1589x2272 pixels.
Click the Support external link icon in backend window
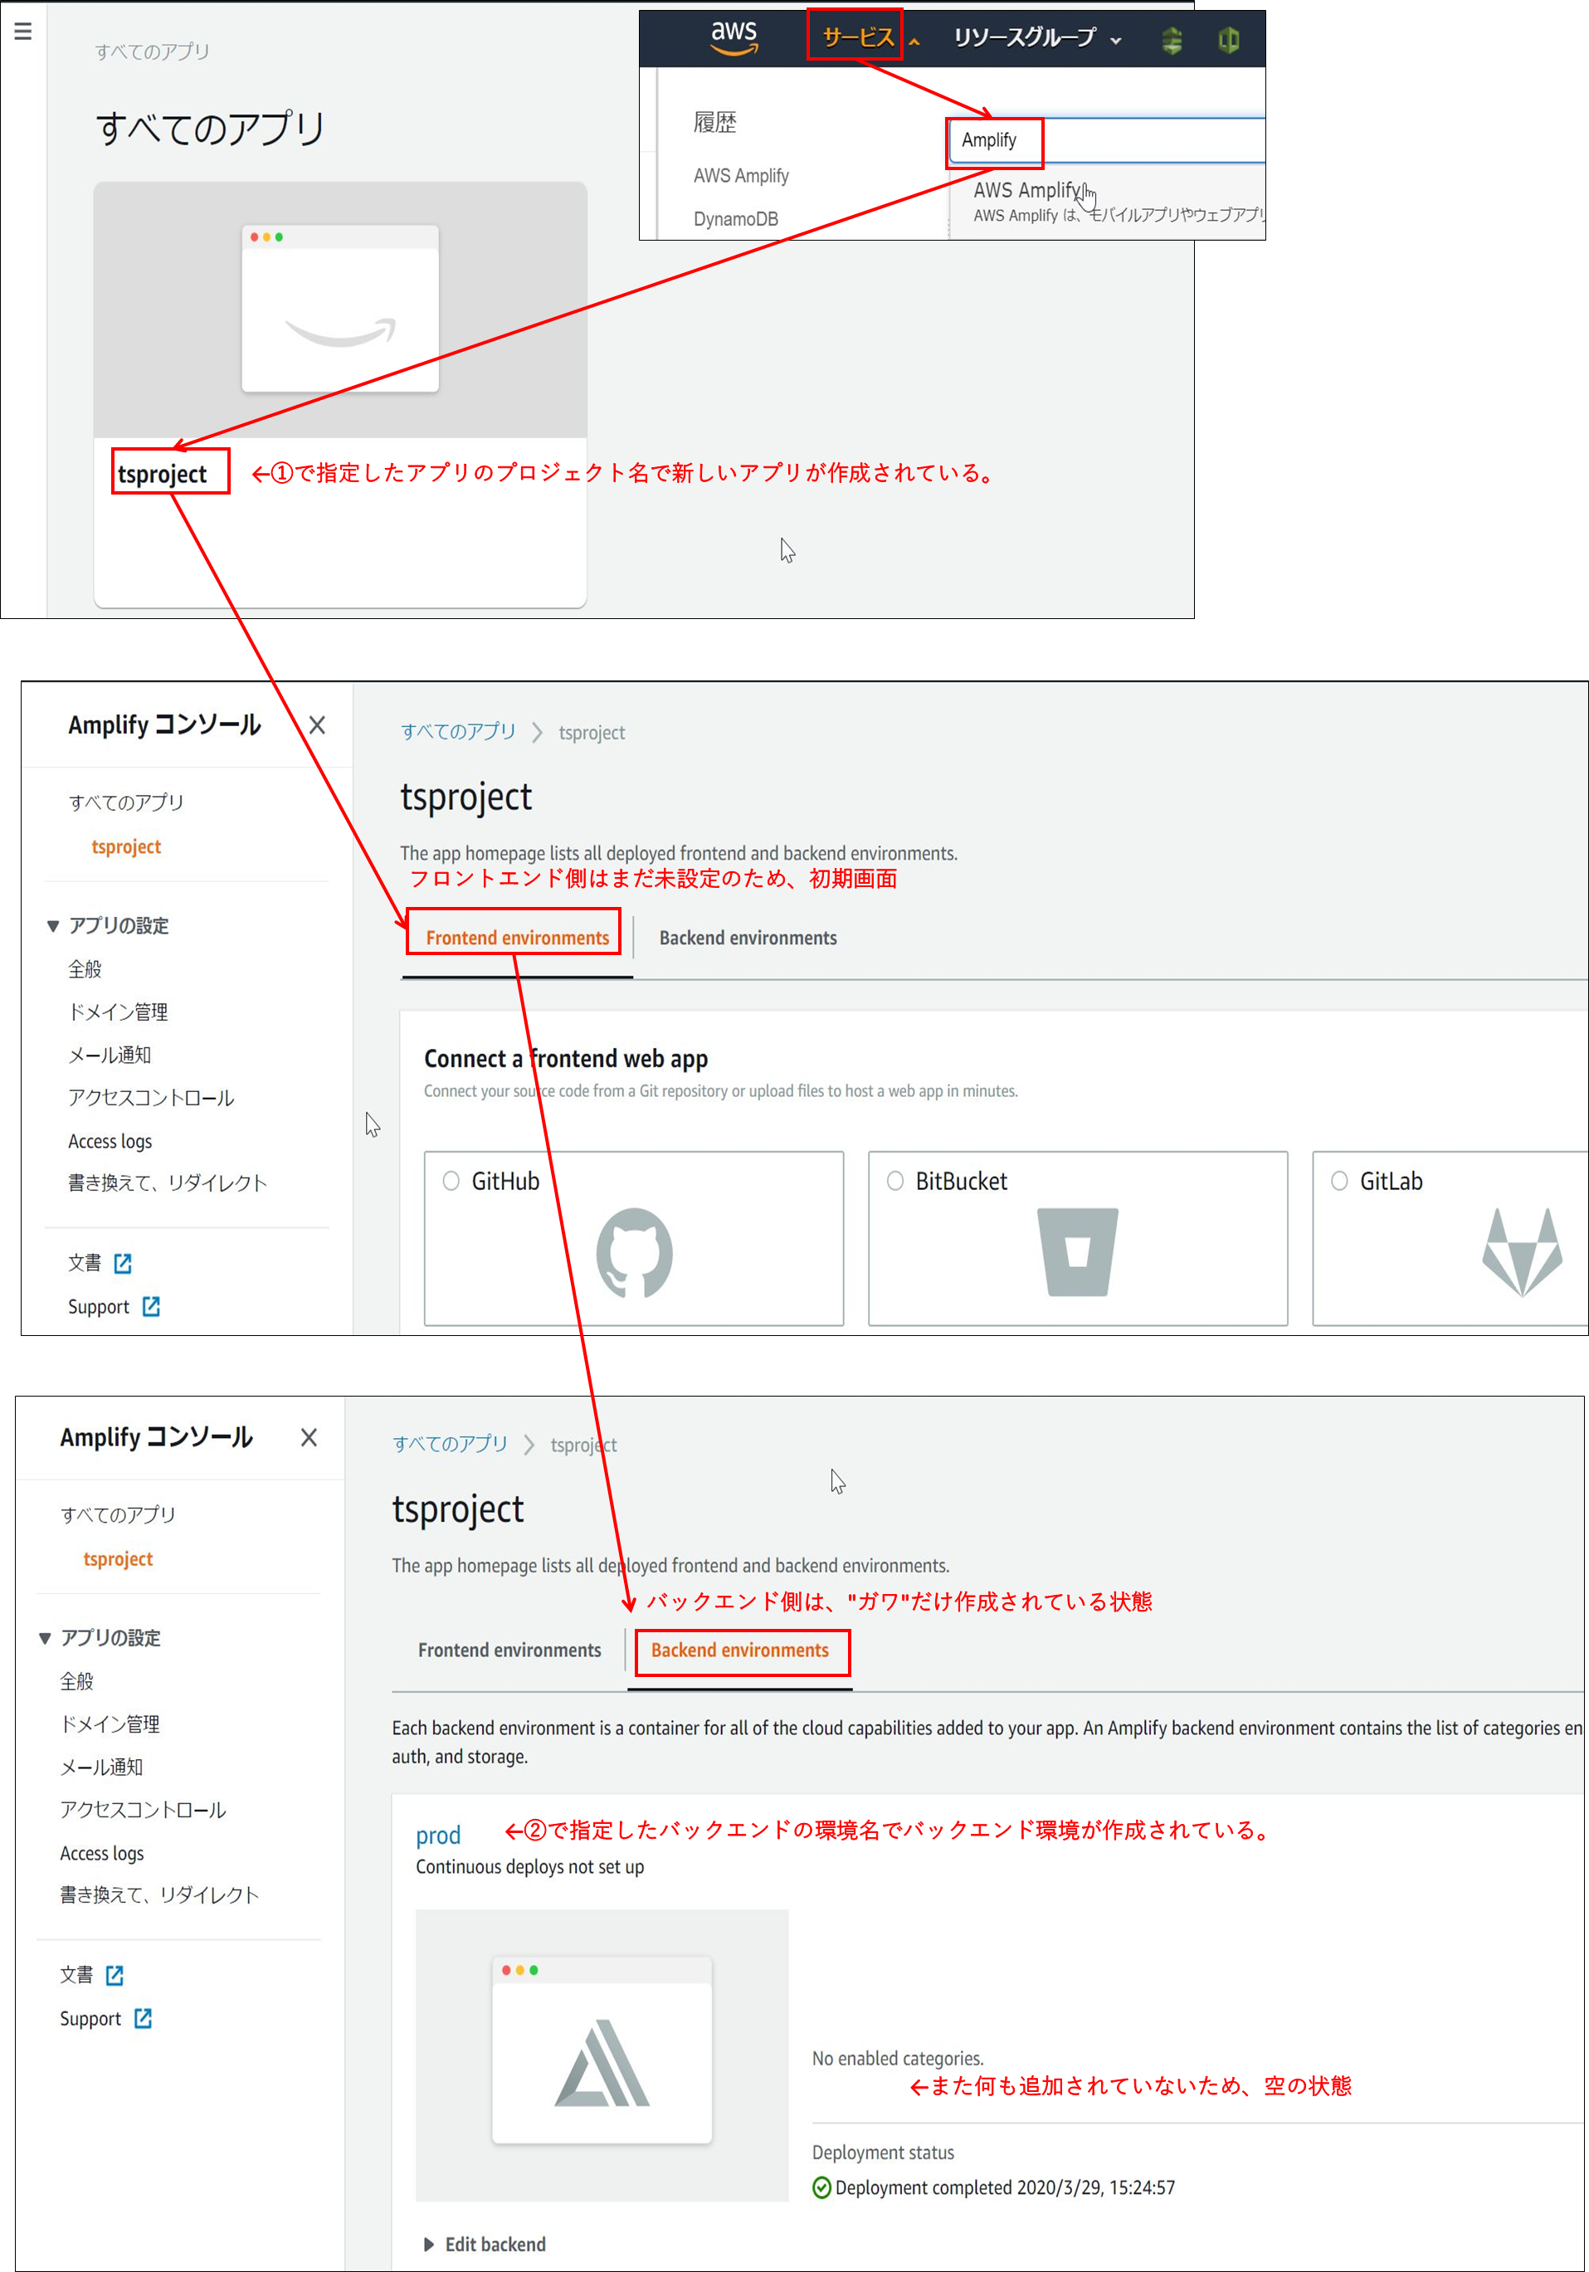[144, 2019]
